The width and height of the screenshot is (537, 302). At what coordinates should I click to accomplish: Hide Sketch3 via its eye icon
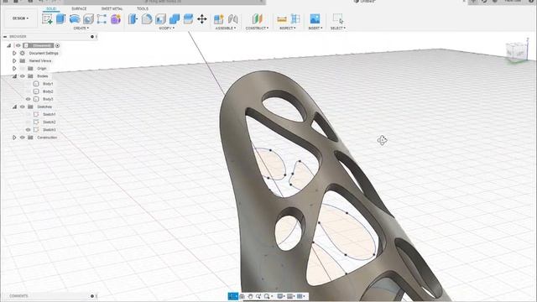[29, 130]
